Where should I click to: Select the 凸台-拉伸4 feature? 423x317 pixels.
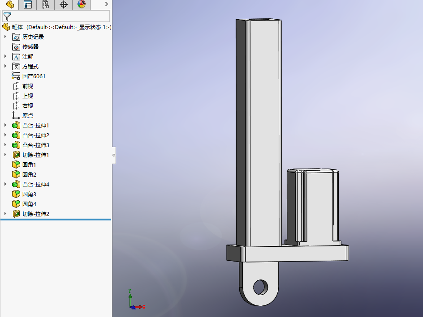[35, 184]
